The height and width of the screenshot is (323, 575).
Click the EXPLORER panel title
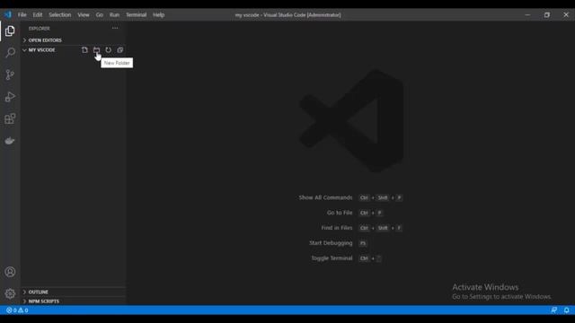point(40,28)
